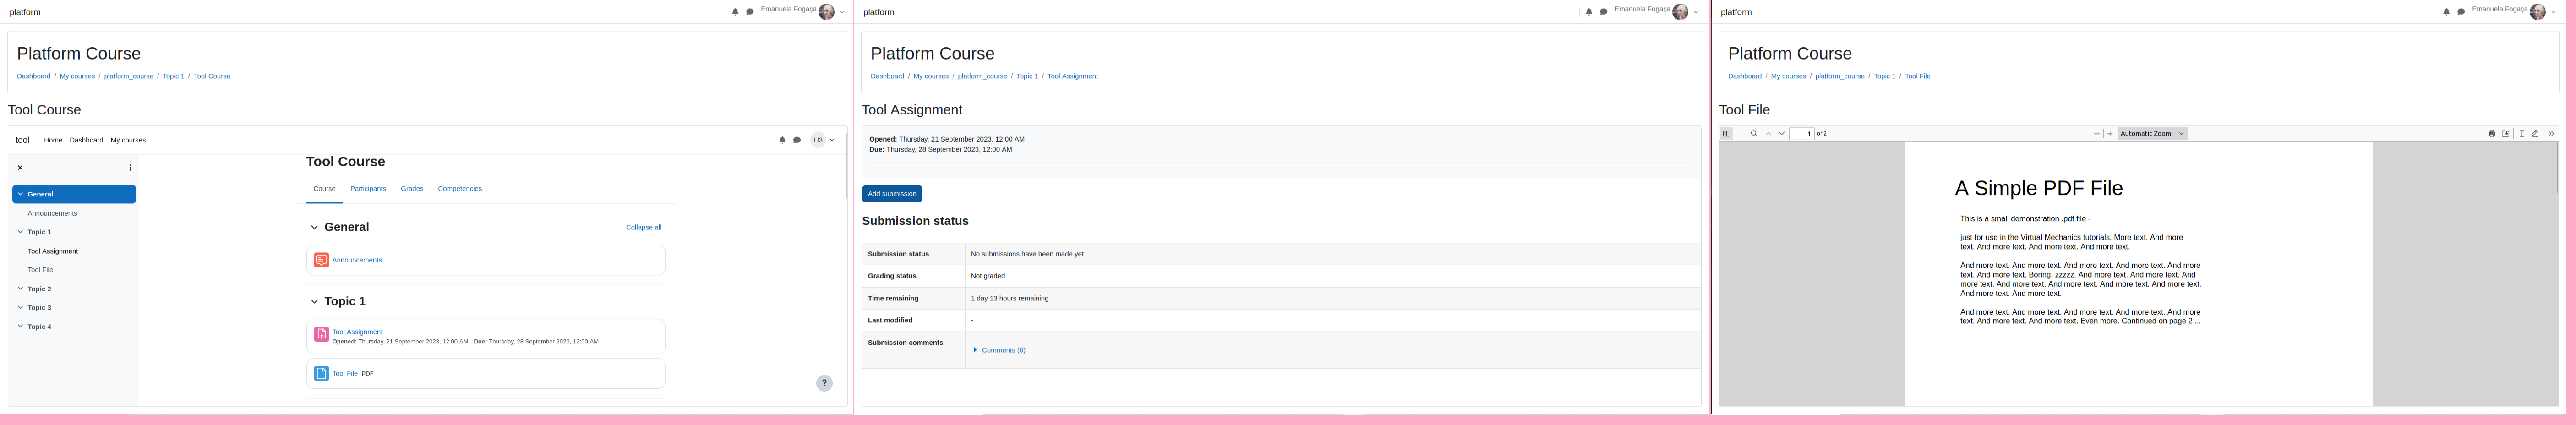Open platform notifications bell on Tool Course page

[x=735, y=12]
